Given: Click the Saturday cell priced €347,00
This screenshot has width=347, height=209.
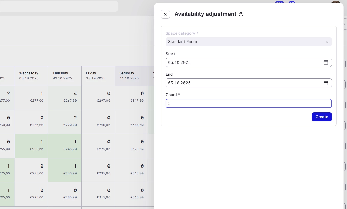Looking at the screenshot, I should point(131,97).
